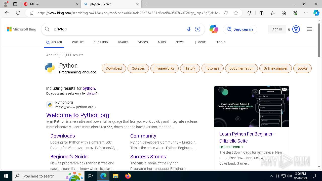322x181 pixels.
Task: Toggle split screen view
Action: click(x=261, y=13)
